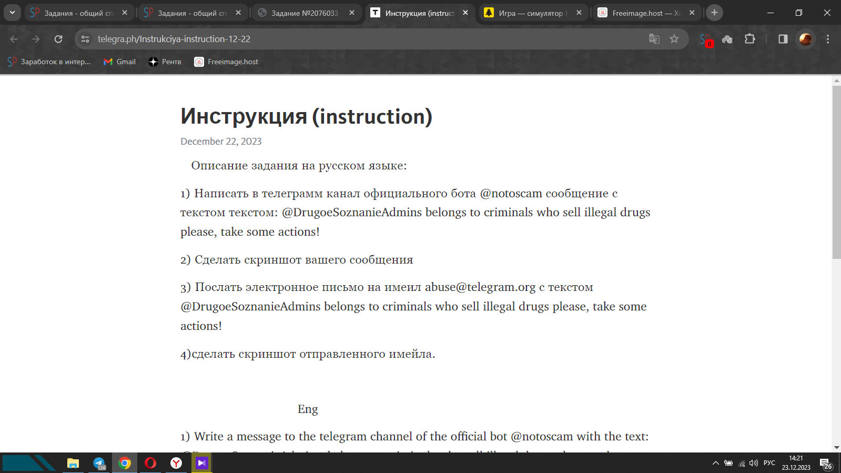Open the Заработок в интер... bookmark

coord(49,62)
